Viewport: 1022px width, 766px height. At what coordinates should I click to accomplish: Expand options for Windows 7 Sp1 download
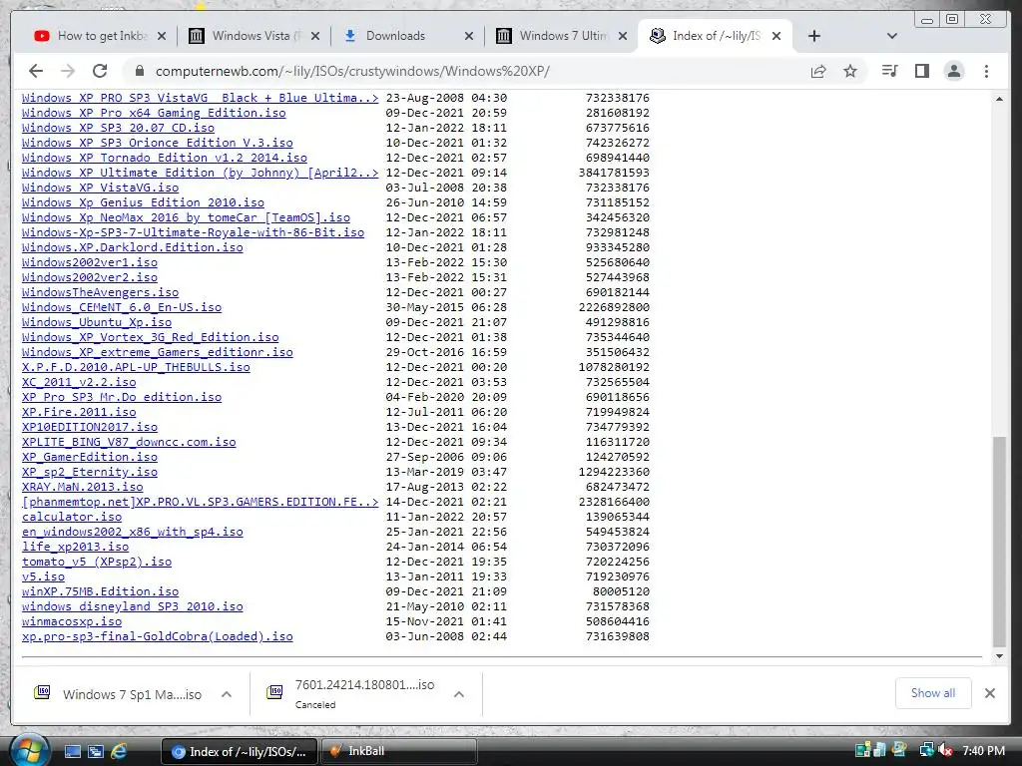tap(227, 694)
